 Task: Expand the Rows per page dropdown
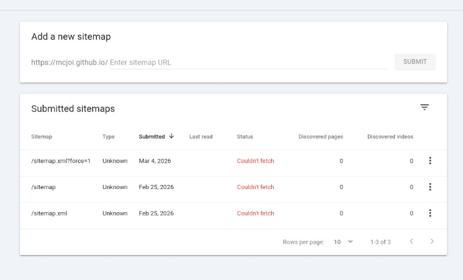coord(343,242)
